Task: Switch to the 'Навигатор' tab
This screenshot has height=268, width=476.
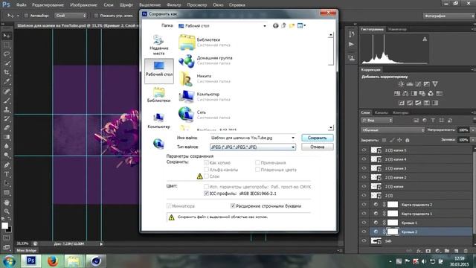Action: tap(397, 29)
